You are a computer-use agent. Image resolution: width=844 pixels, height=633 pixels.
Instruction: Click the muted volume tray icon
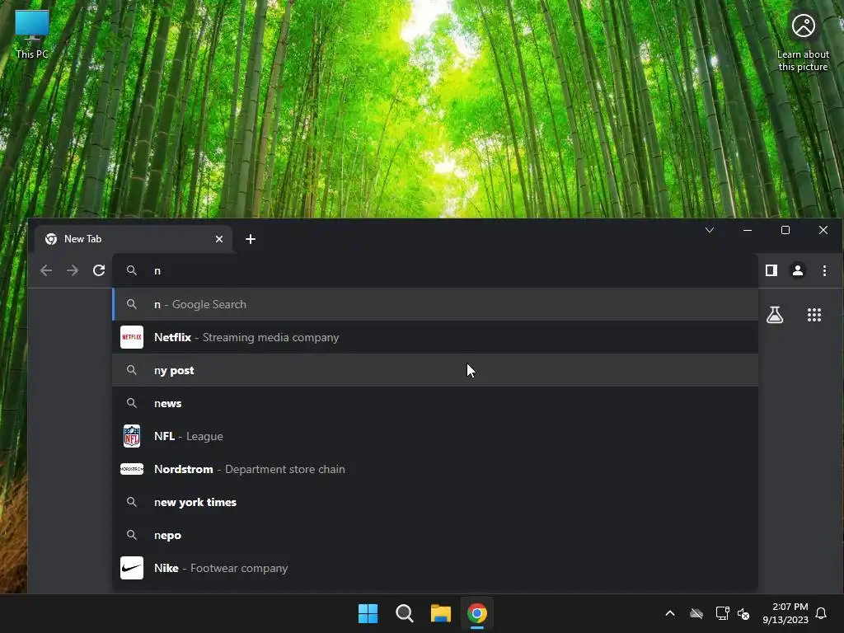[743, 613]
